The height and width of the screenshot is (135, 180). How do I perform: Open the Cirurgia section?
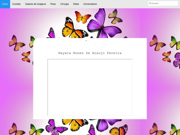65,4
